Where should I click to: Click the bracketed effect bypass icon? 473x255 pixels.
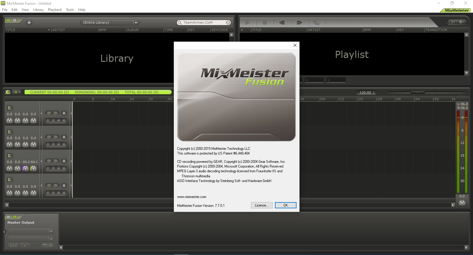point(14,246)
